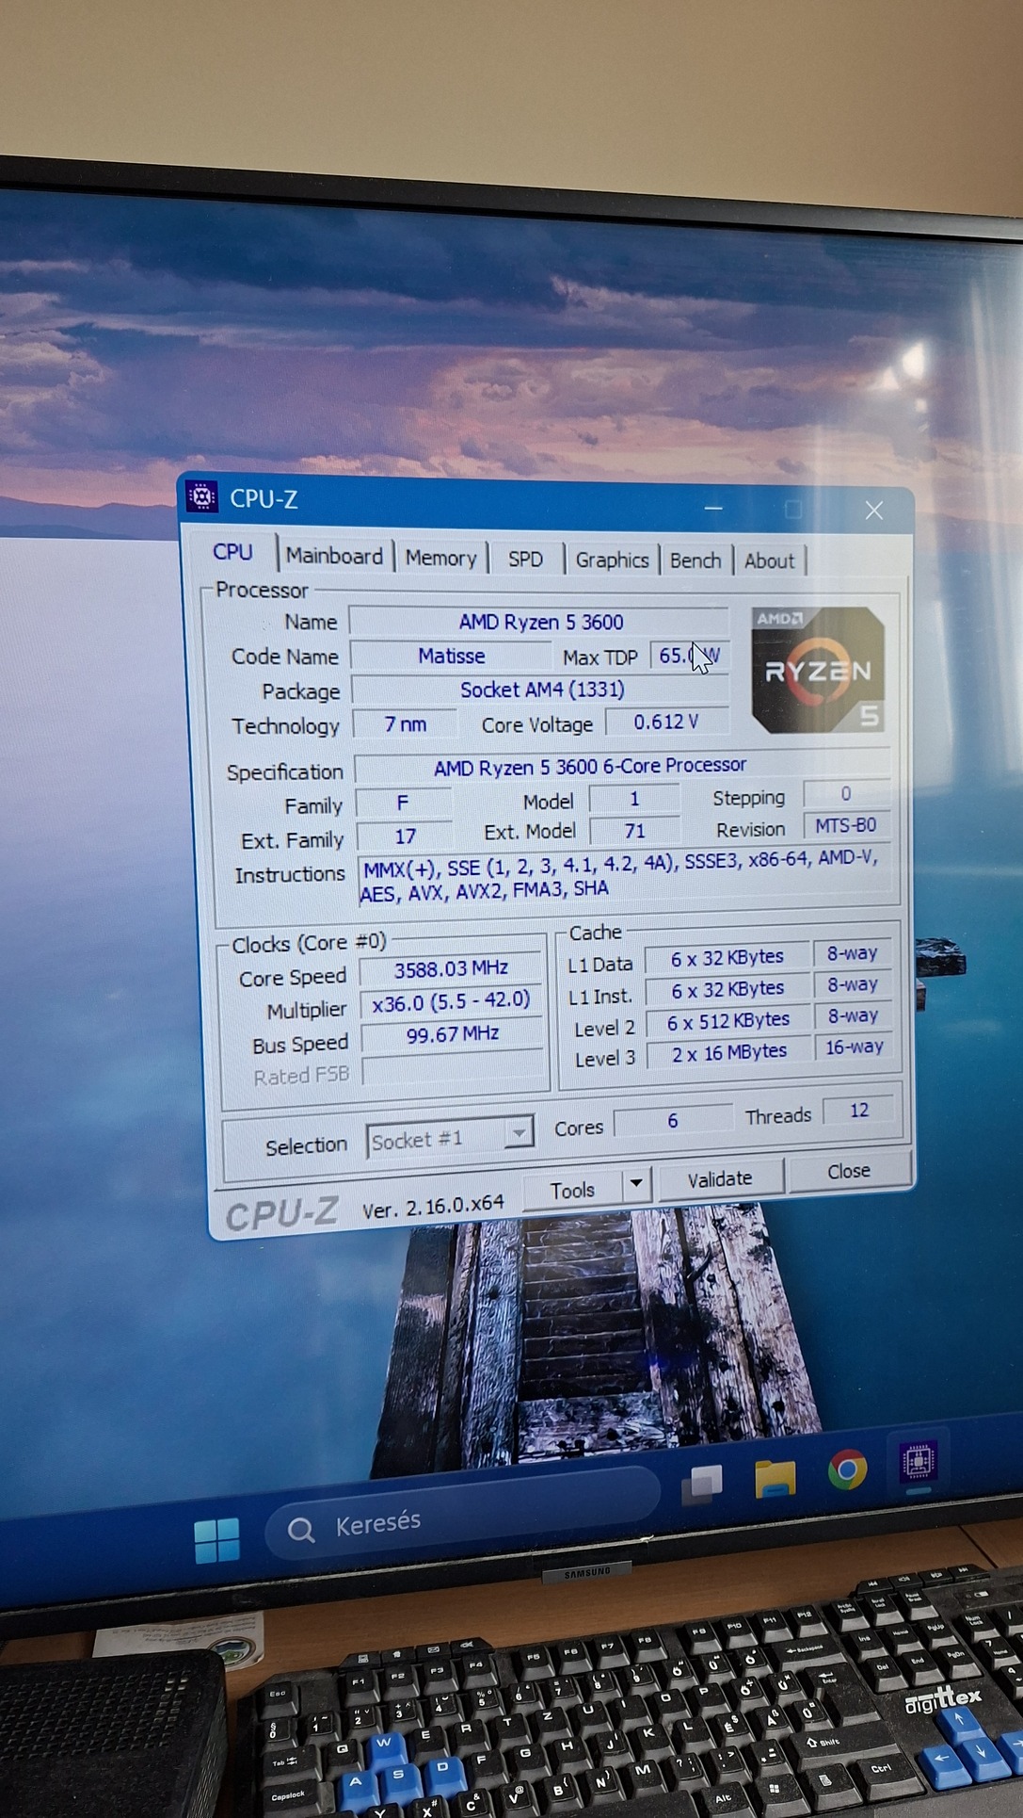This screenshot has height=1818, width=1023.
Task: Click the Core Speed value 3588.03 MHz
Action: coord(451,969)
